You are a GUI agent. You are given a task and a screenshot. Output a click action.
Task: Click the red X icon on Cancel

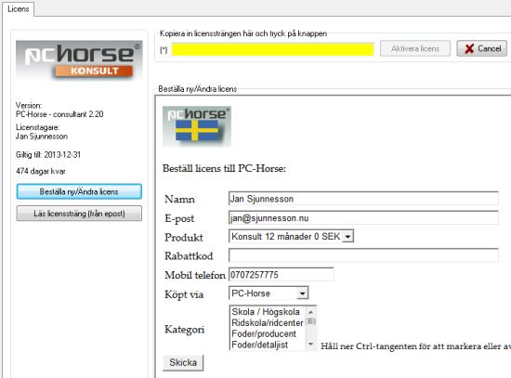click(x=469, y=49)
